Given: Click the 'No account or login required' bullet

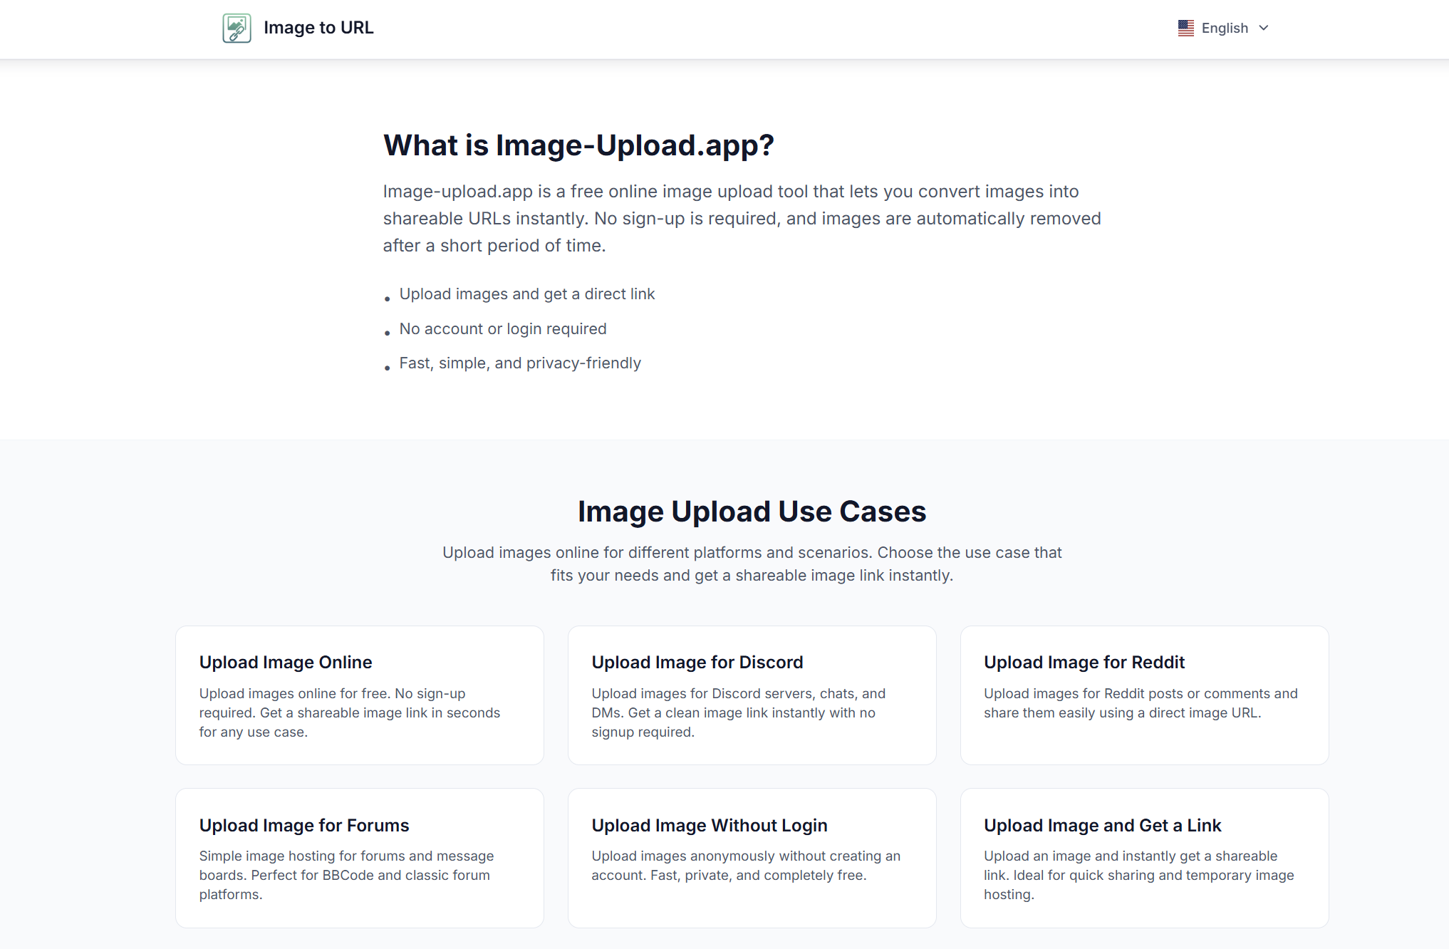Looking at the screenshot, I should point(503,329).
